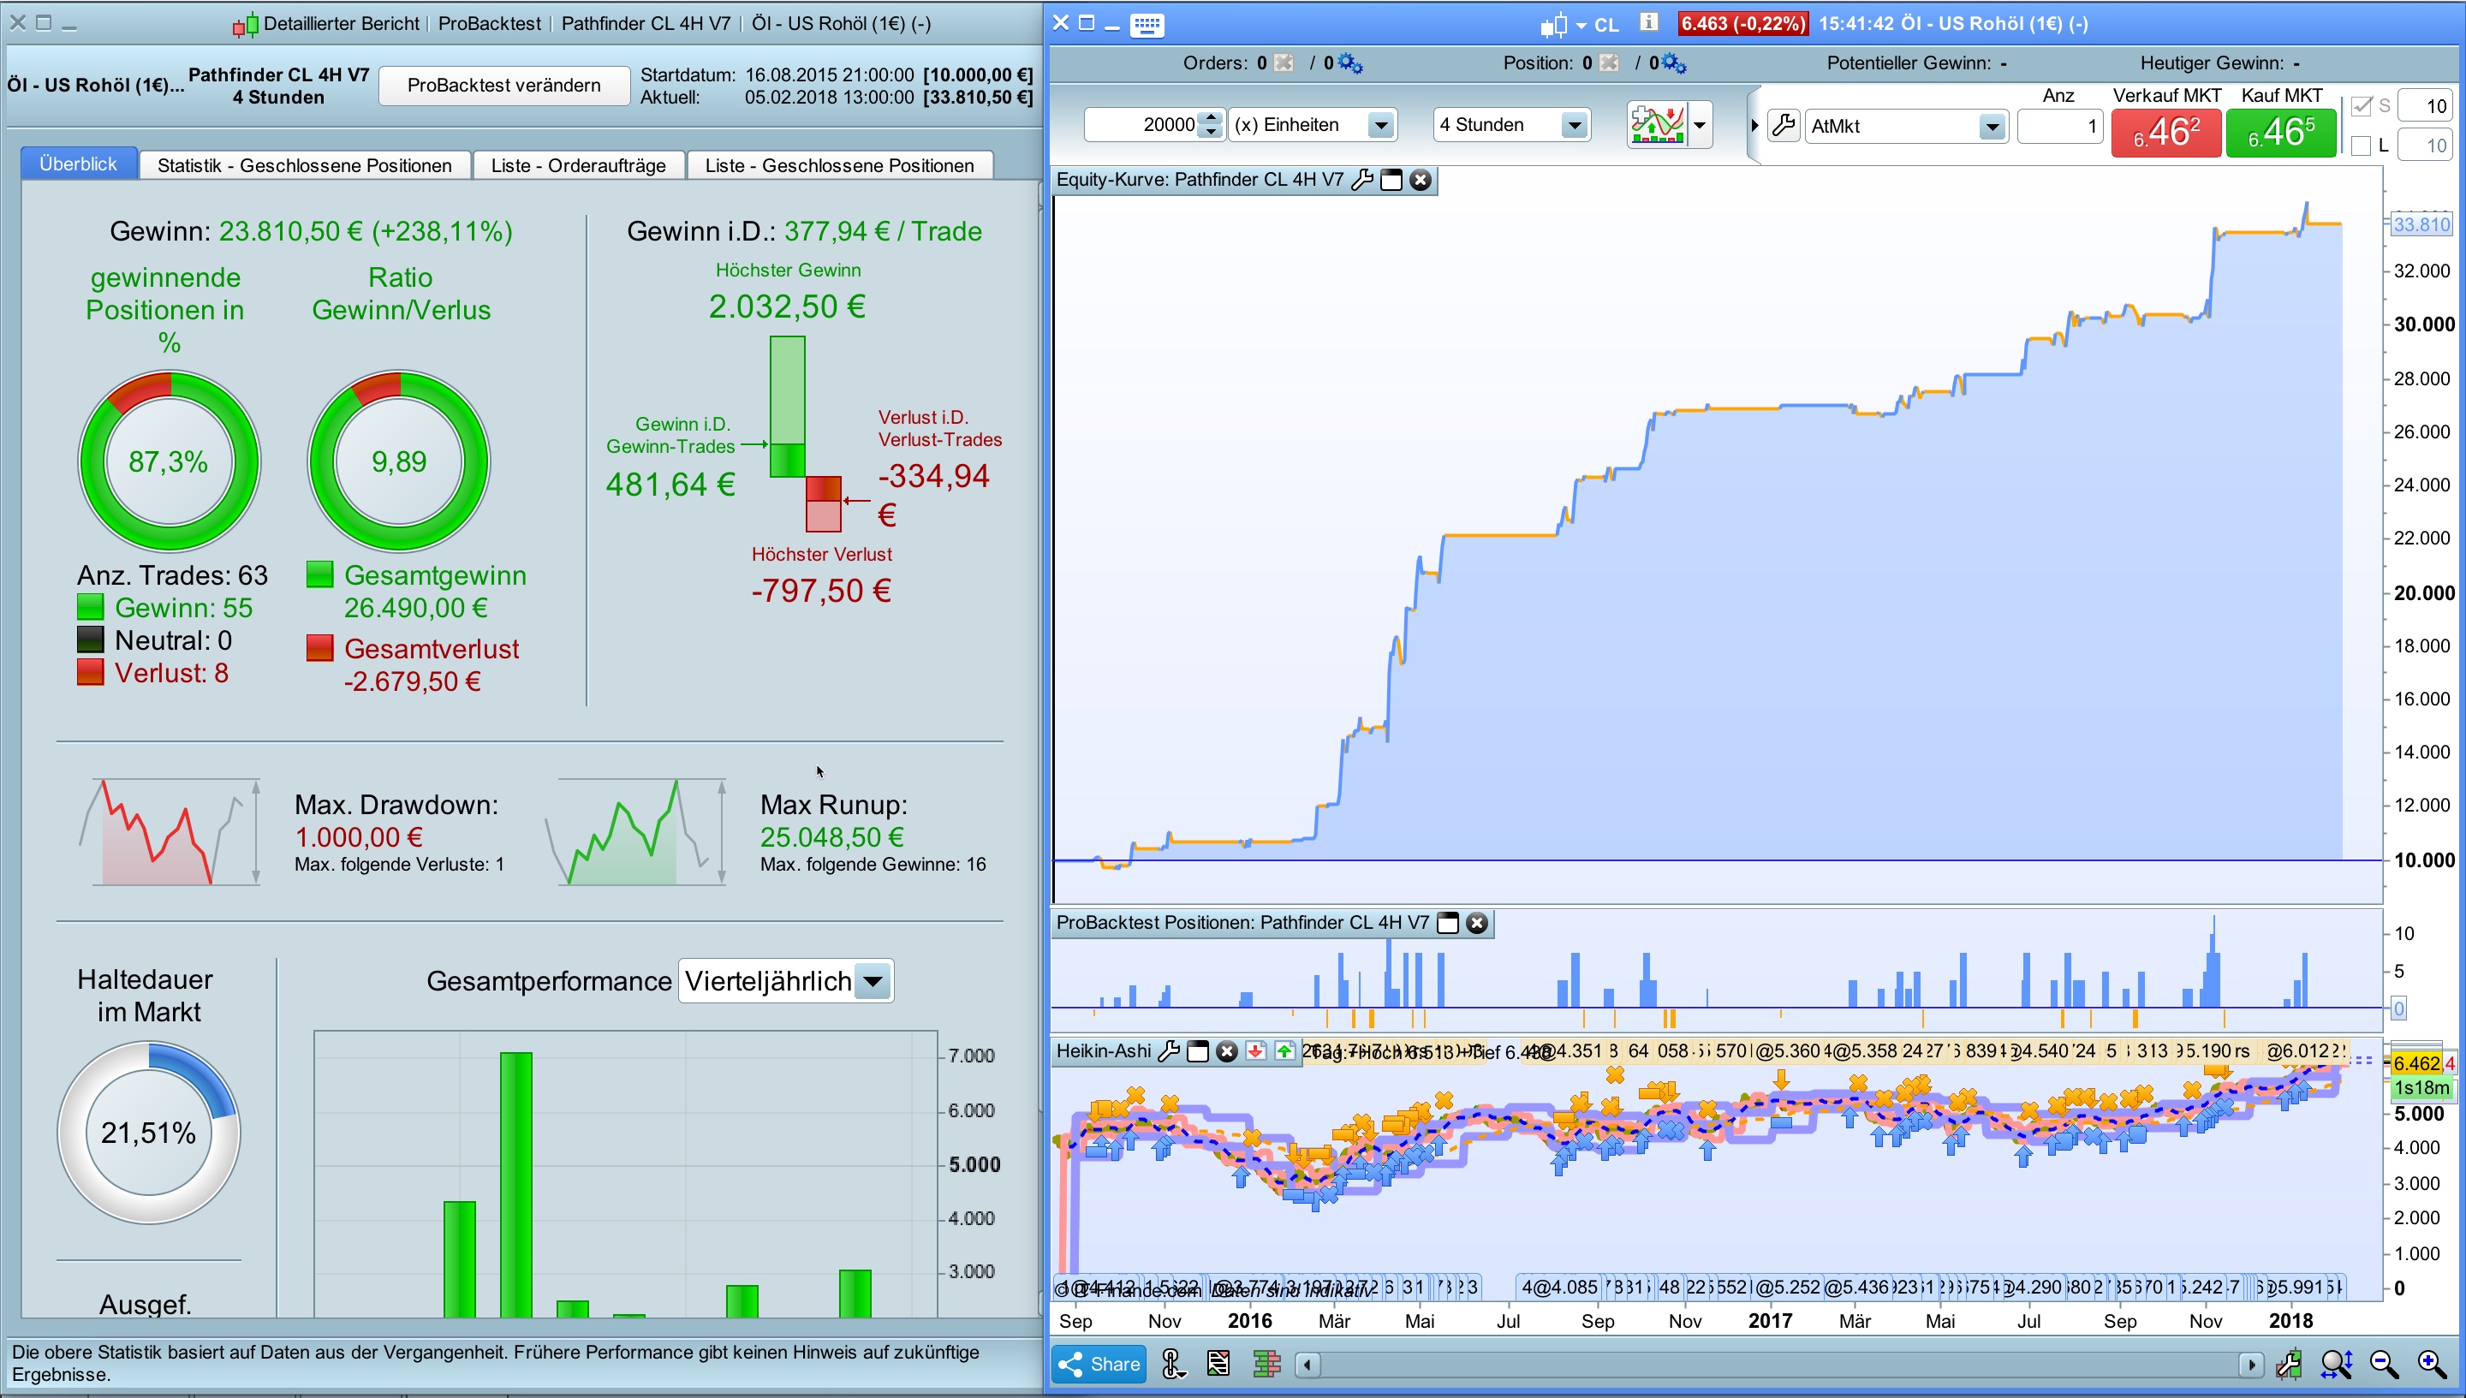This screenshot has height=1398, width=2466.
Task: Click the zoom out magnifier icon
Action: (2384, 1364)
